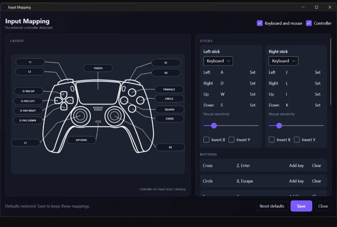Click the 'X, Escape' mapping value
The width and height of the screenshot is (337, 227).
point(245,181)
